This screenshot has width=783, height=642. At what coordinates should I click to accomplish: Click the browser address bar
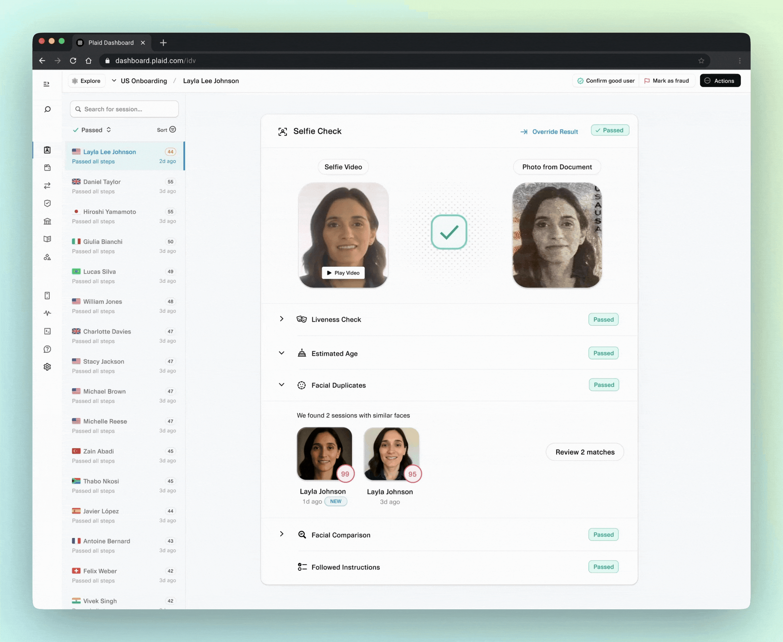[404, 61]
